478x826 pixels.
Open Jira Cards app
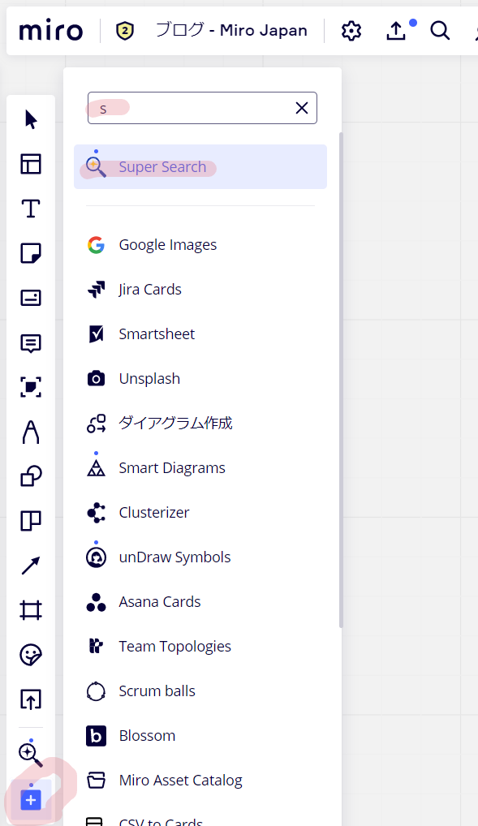(x=200, y=290)
